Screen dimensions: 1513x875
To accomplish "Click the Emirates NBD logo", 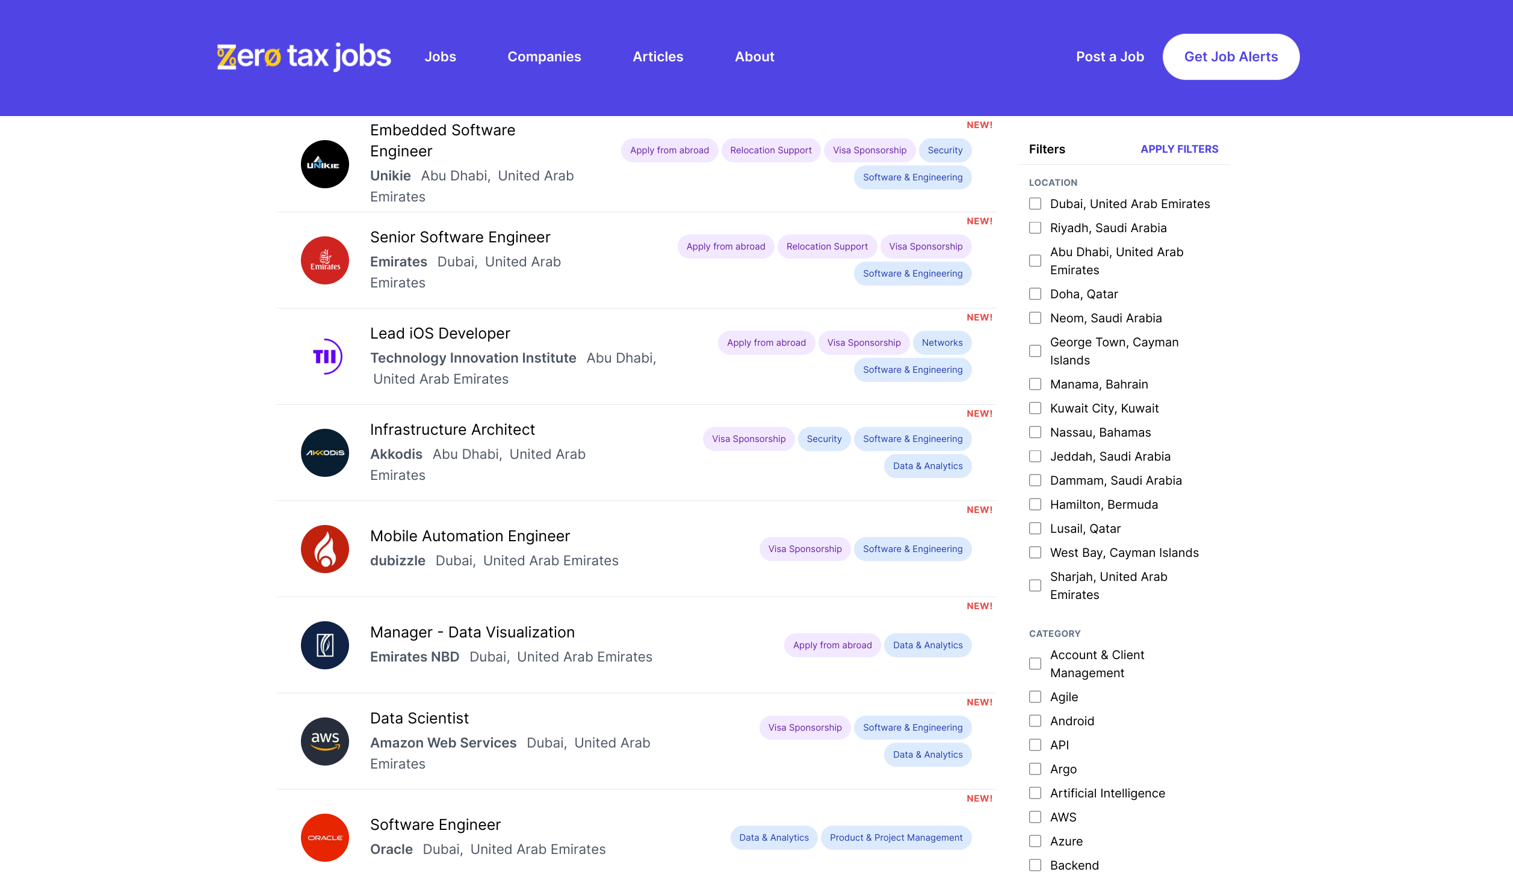I will click(325, 645).
